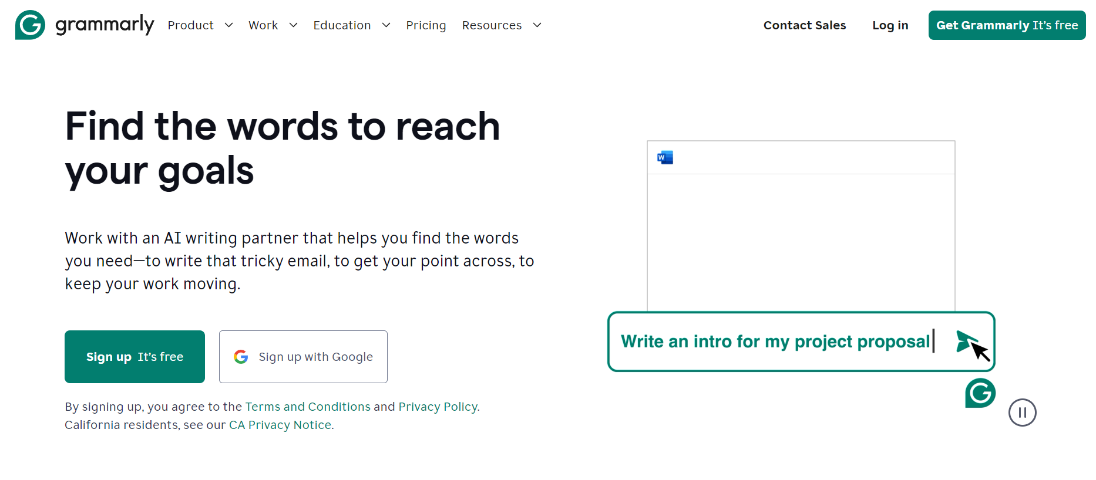
Task: Go to the Pricing page
Action: point(426,25)
